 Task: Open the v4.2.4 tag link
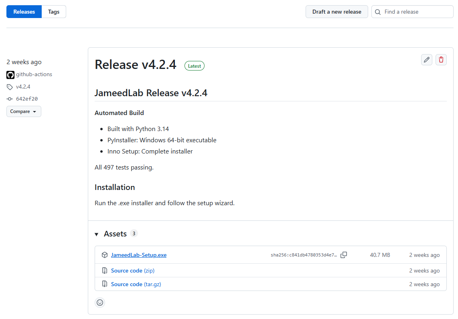[x=23, y=87]
